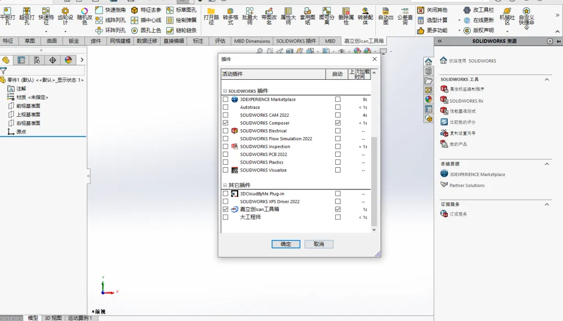Pick the 圆孔上色 tool

[x=146, y=31]
